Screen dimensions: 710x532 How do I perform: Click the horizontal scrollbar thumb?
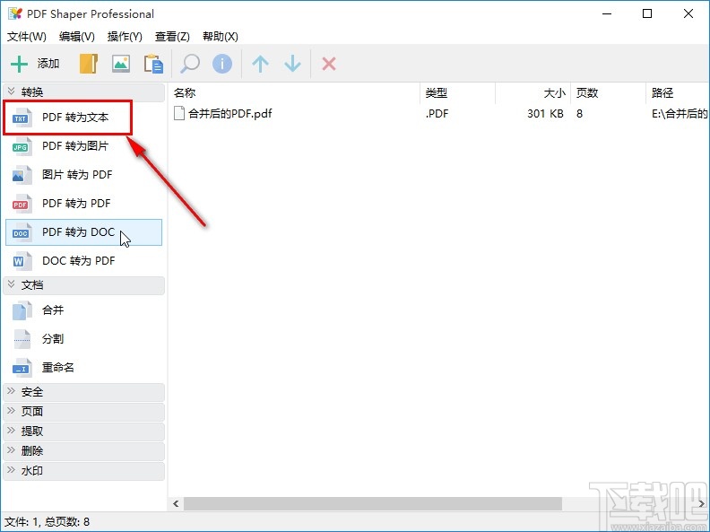click(x=373, y=503)
